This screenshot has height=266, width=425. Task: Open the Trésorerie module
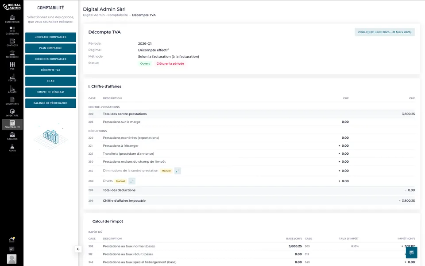coord(12,54)
